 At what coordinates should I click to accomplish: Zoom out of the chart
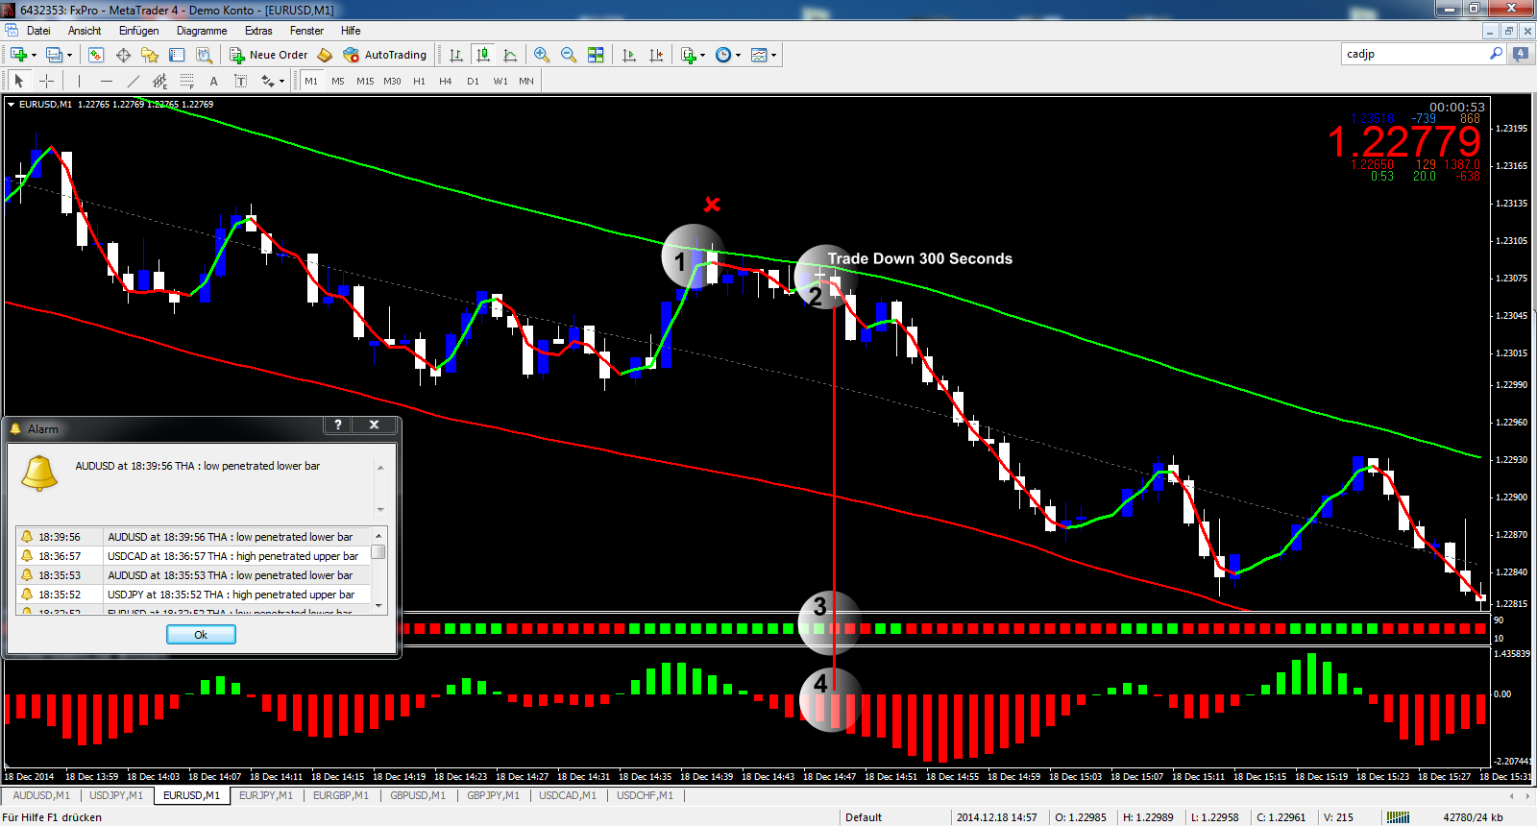pos(569,55)
